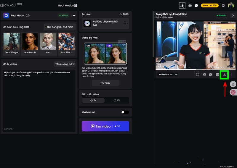
Task: Click the compare view icon under video
Action: tap(198, 75)
